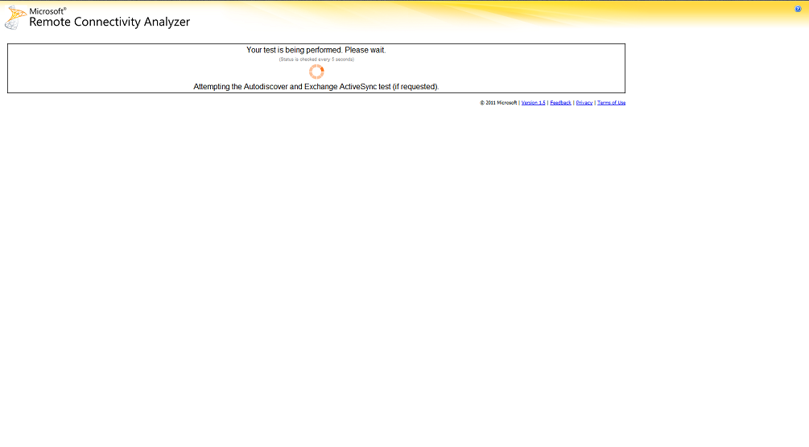Click the "© 2011 Microsoft" copyright text

[x=498, y=103]
